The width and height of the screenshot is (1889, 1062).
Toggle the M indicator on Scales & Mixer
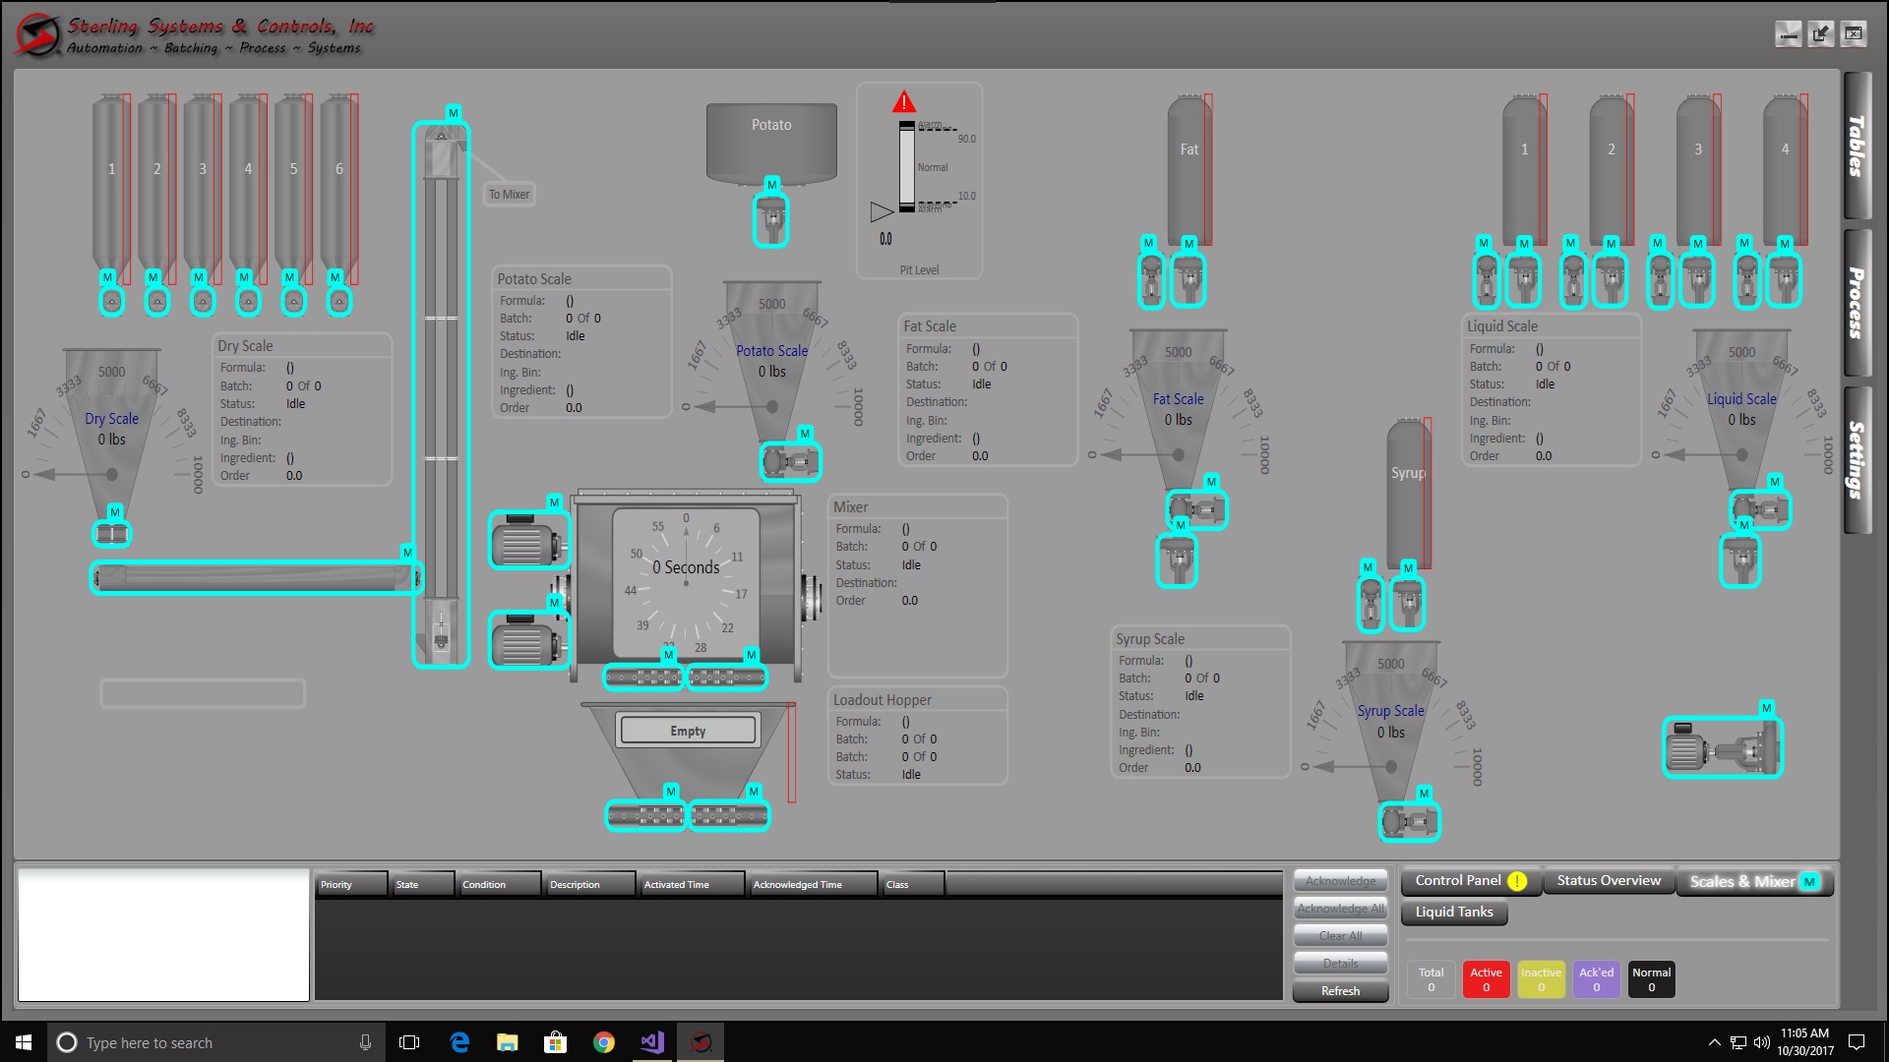[1808, 882]
